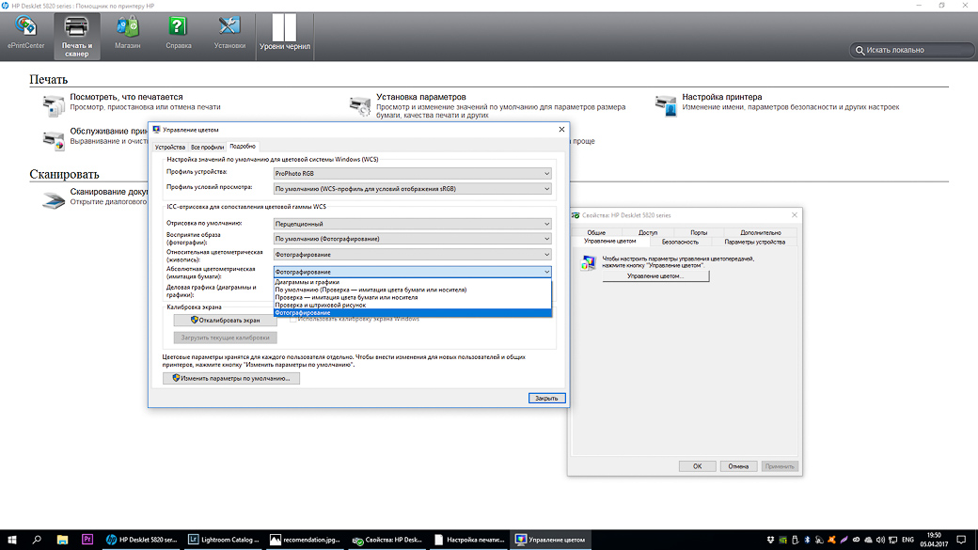This screenshot has width=978, height=550.
Task: Collapse the Абсолютная цветометрическая dropdown
Action: tap(412, 272)
